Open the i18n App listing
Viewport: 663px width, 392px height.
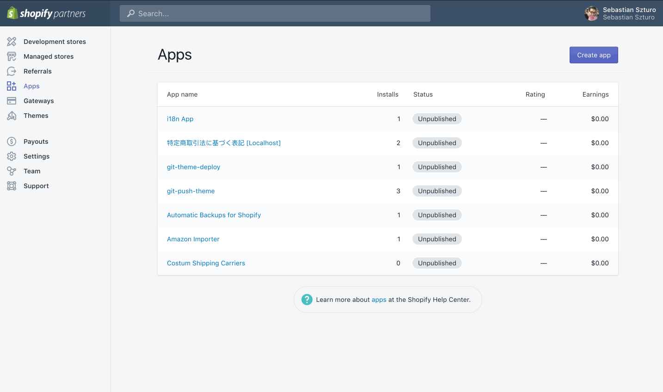click(180, 119)
